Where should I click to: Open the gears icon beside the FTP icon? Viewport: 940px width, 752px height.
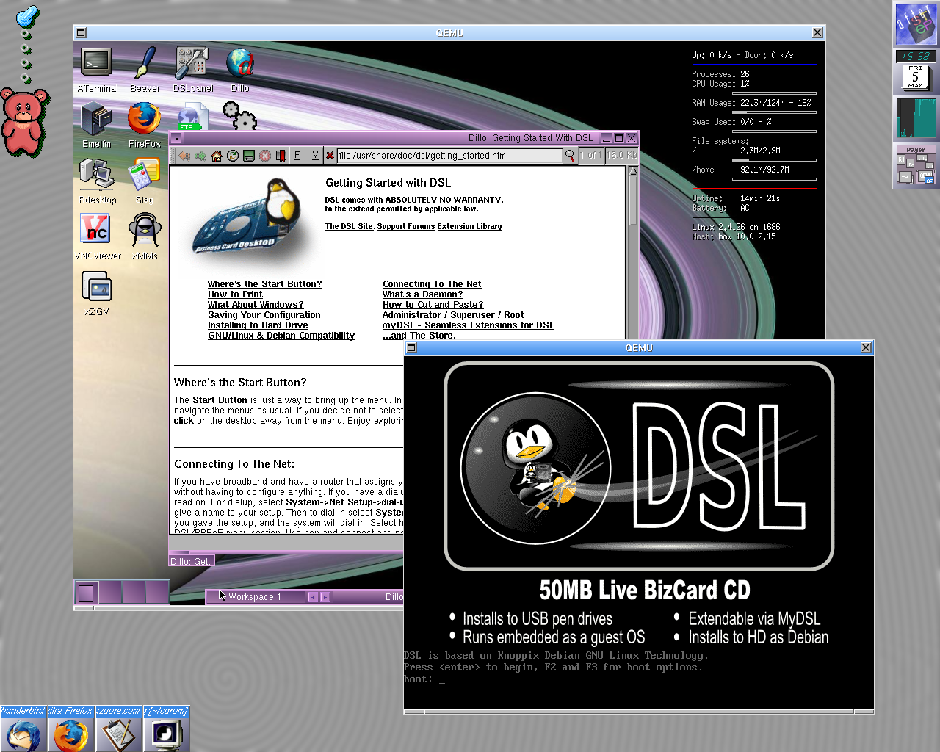pos(239,116)
